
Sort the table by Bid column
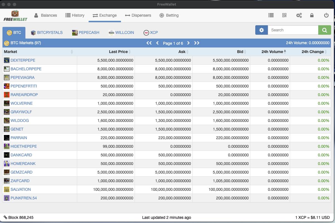[x=221, y=52]
